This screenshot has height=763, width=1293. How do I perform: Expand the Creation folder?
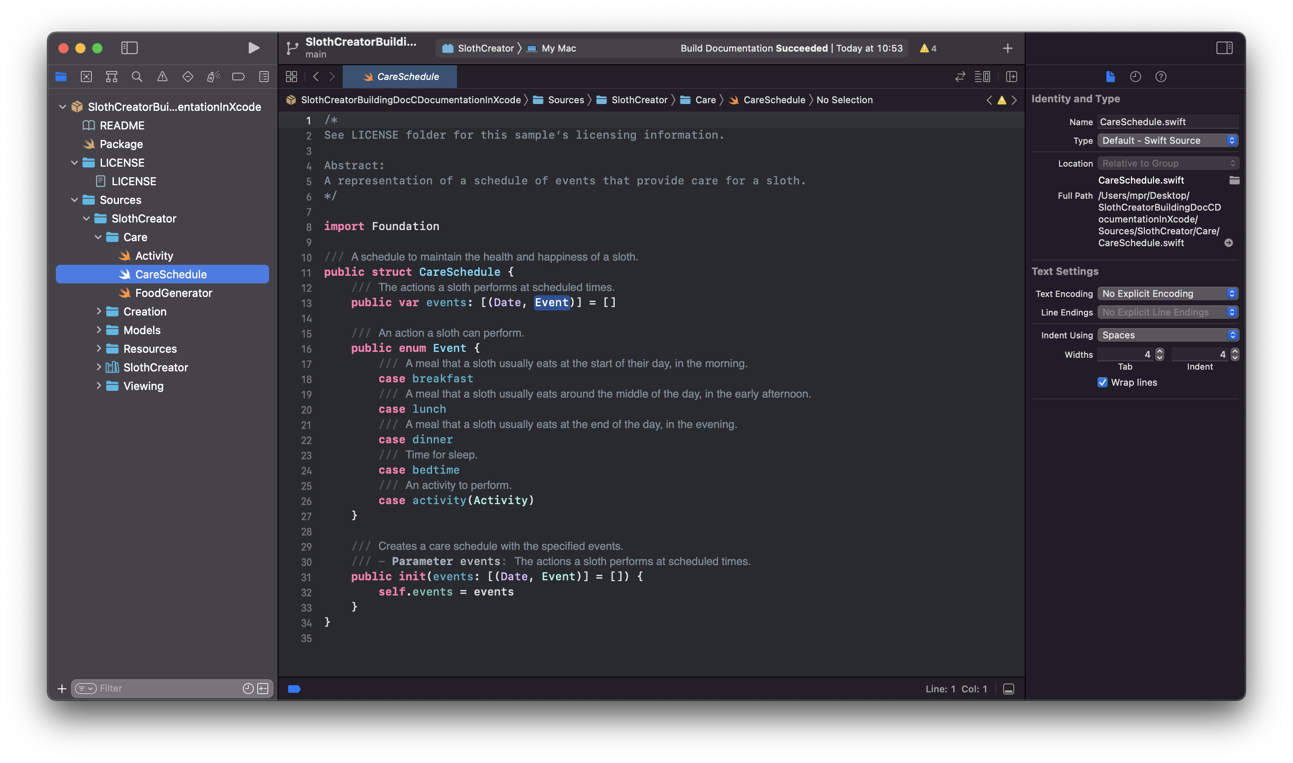tap(98, 312)
